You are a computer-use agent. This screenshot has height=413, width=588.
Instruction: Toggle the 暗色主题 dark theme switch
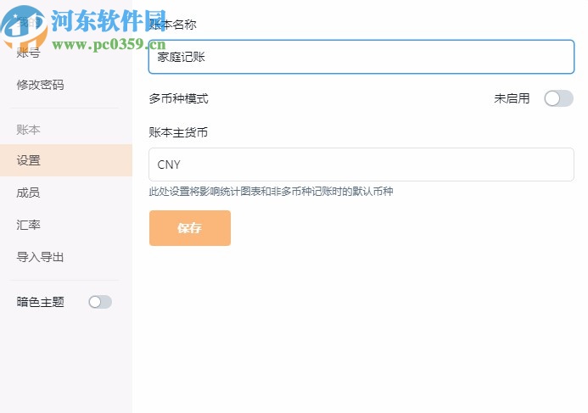click(100, 302)
